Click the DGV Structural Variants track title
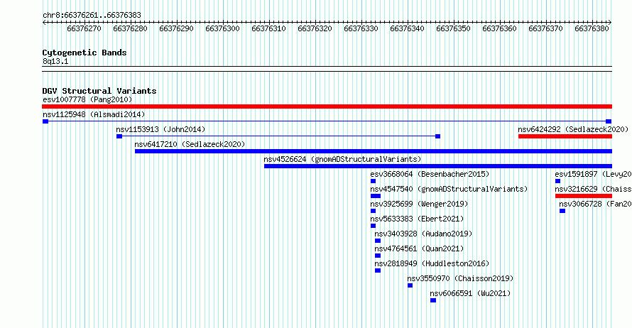The width and height of the screenshot is (632, 328). coord(99,91)
